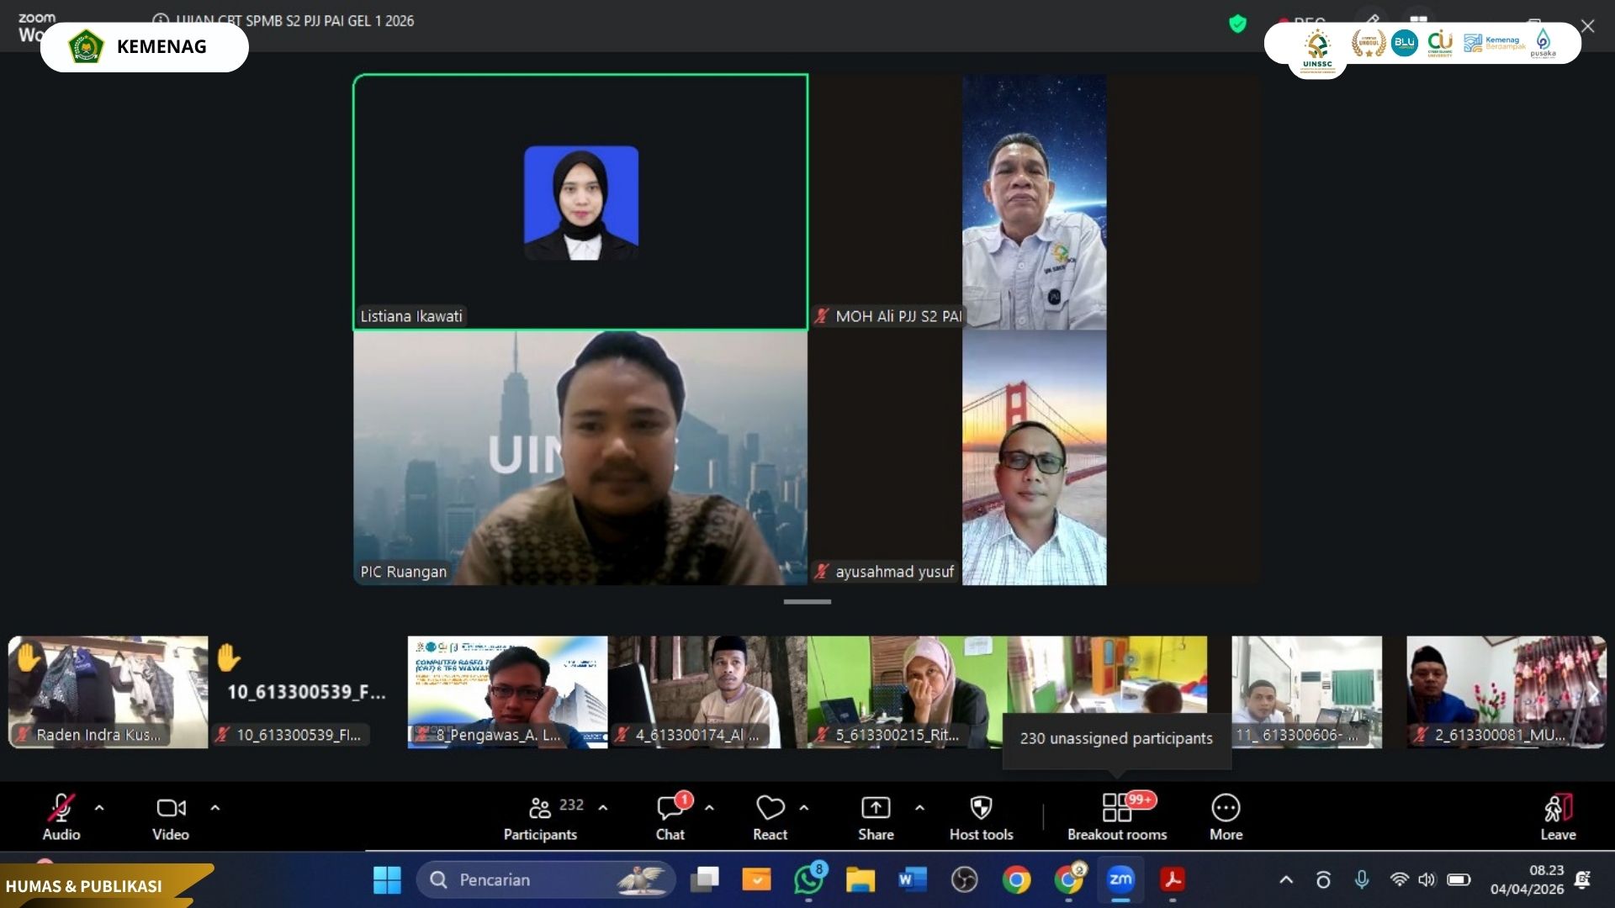Expand video options chevron
Screen dimensions: 1615x908
point(215,807)
